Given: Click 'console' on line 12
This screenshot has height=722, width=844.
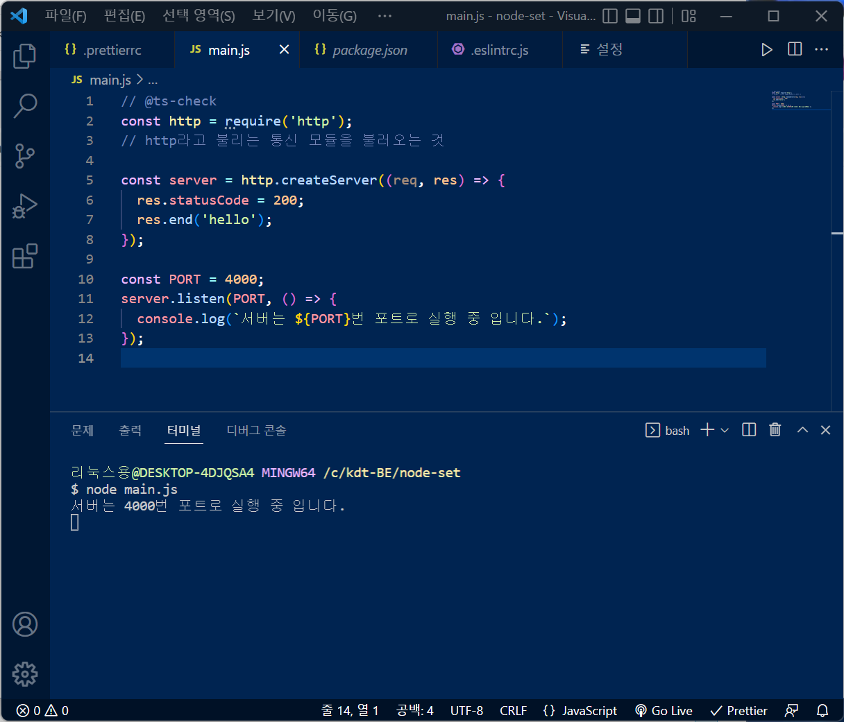Looking at the screenshot, I should (164, 319).
